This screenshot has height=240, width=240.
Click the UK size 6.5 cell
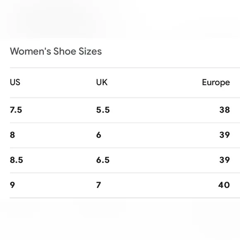point(103,160)
